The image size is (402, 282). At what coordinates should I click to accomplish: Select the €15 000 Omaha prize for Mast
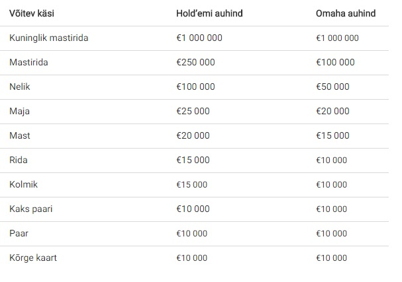pyautogui.click(x=332, y=136)
